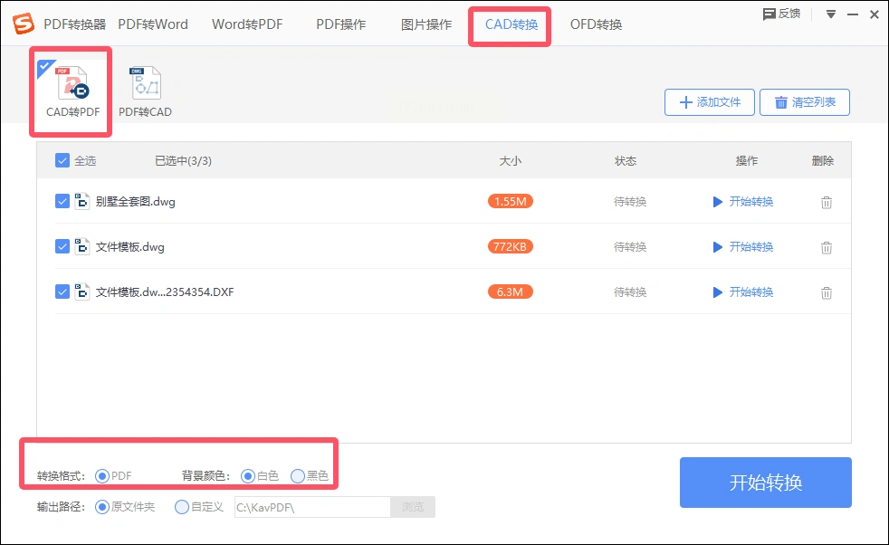Click the file icon for the DXF file
Screen dimensions: 889x545
82,292
